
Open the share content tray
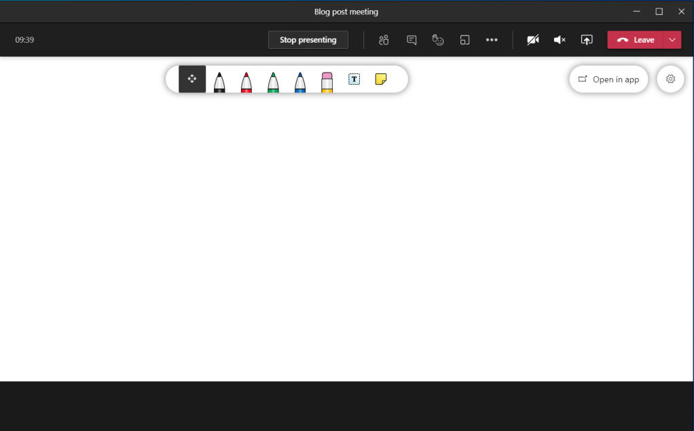pos(587,40)
